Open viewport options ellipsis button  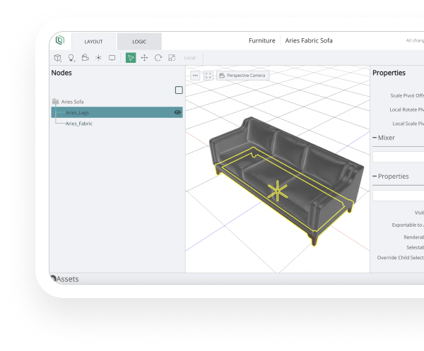click(x=195, y=75)
